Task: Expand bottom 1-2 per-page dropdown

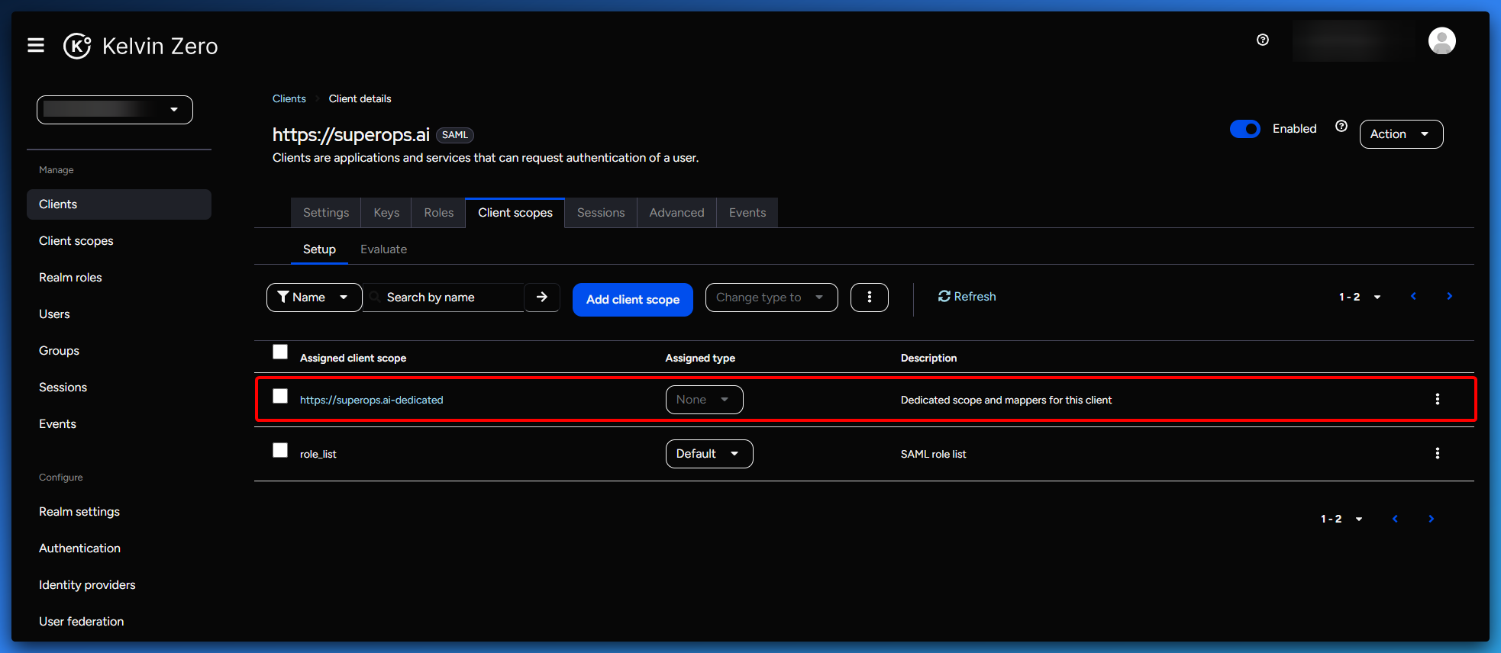Action: click(x=1341, y=519)
